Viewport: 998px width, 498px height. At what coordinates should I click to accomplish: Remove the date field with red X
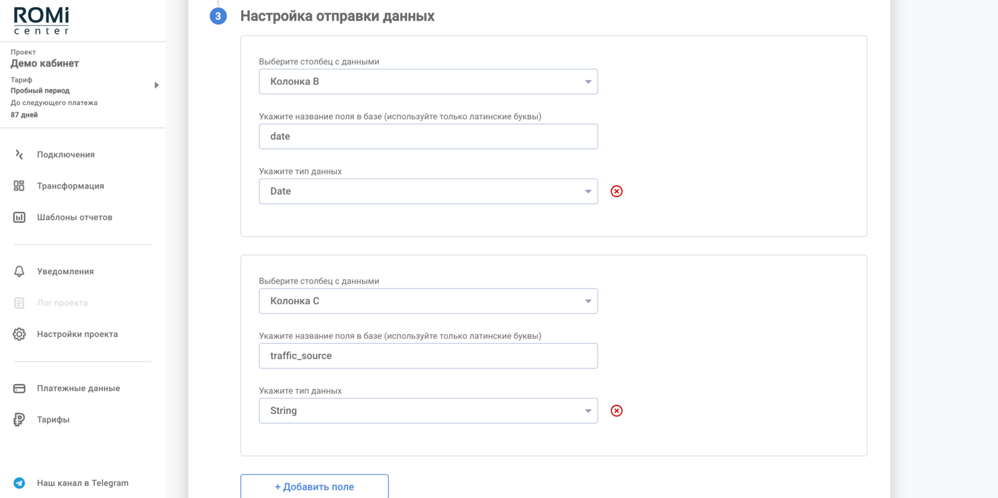pos(617,191)
